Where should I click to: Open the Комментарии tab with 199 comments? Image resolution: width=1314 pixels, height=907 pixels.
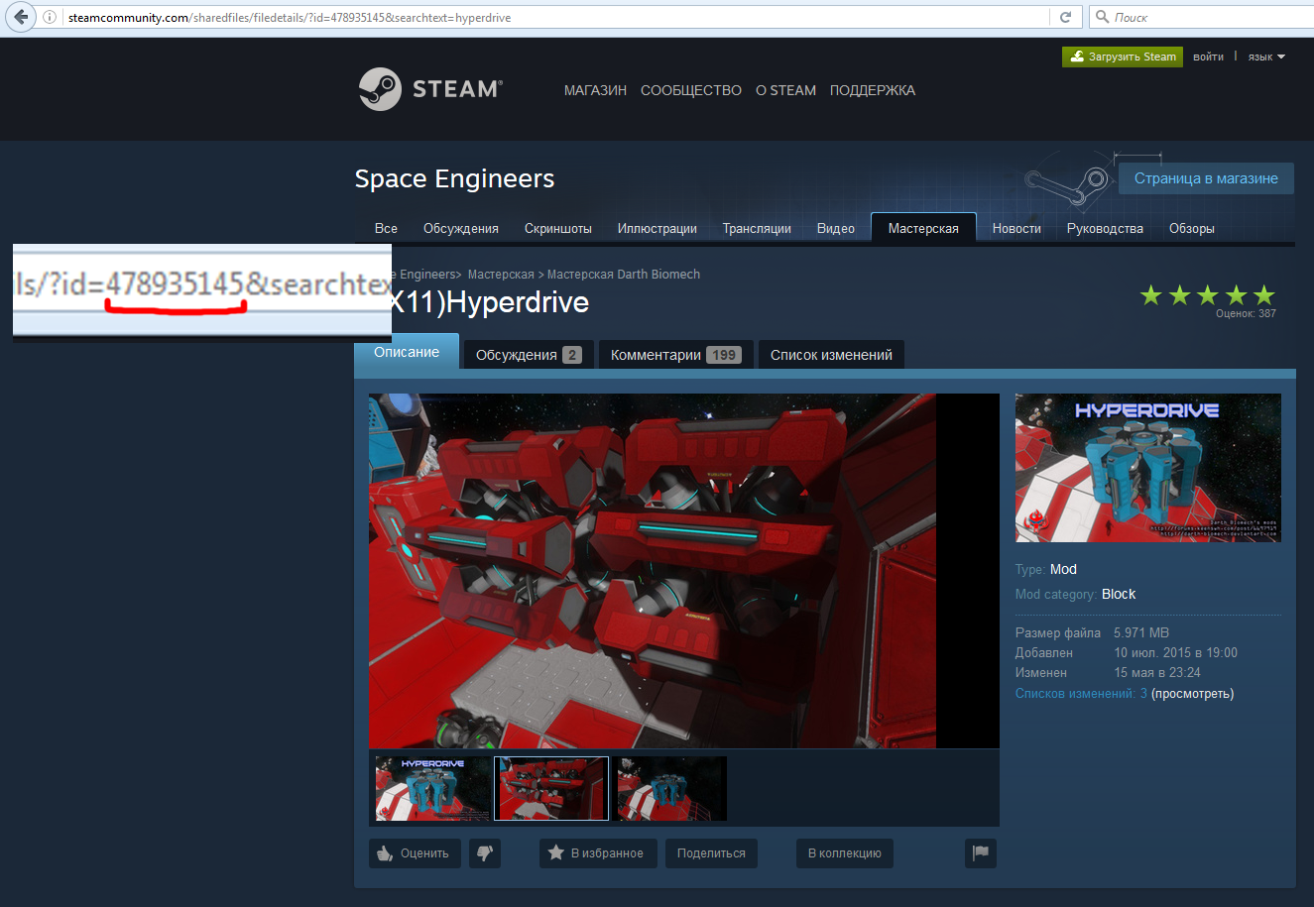pyautogui.click(x=675, y=355)
